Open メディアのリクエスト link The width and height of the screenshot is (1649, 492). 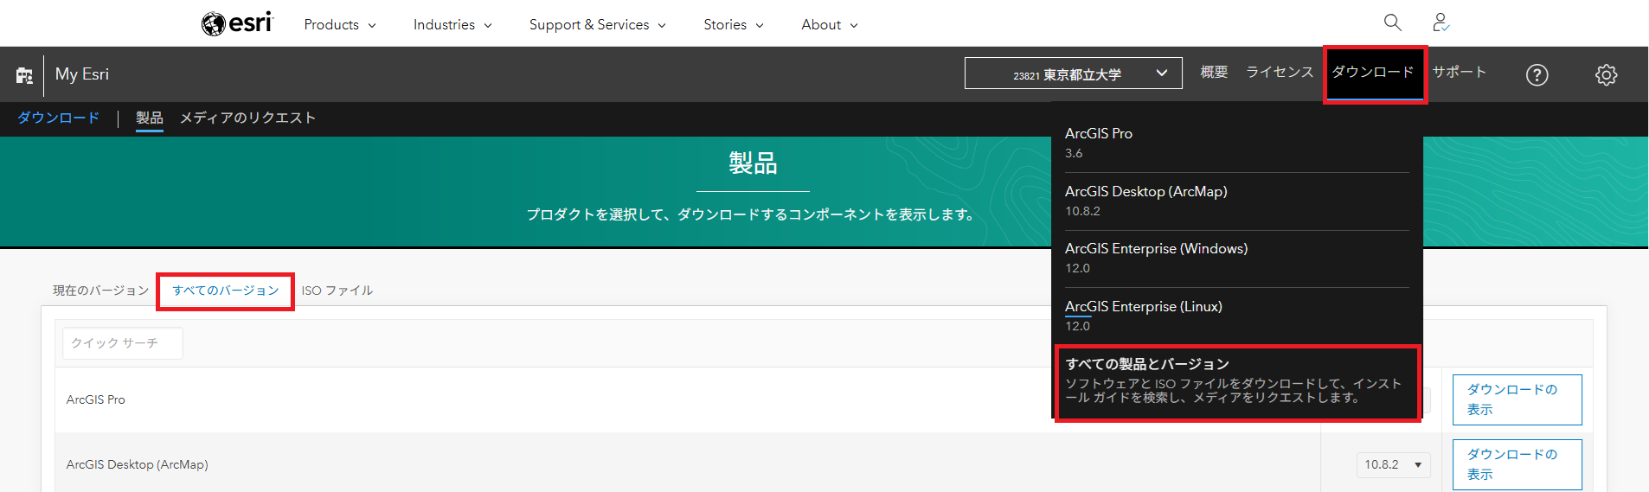click(x=247, y=118)
